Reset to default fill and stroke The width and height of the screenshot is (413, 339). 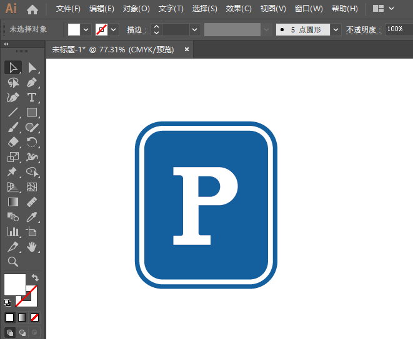click(x=7, y=303)
